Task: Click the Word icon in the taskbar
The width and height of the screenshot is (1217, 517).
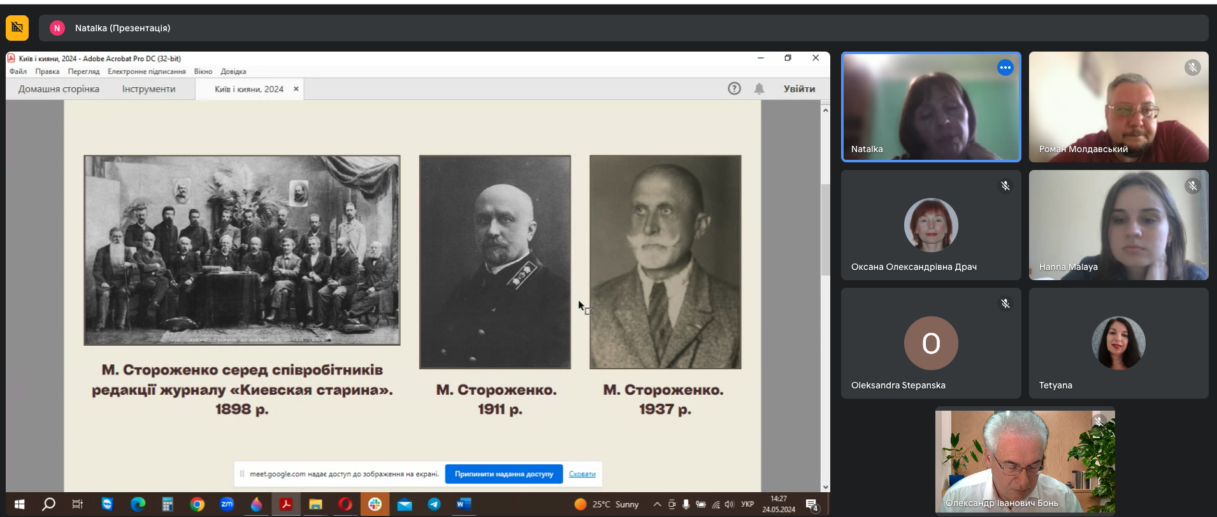Action: 463,504
